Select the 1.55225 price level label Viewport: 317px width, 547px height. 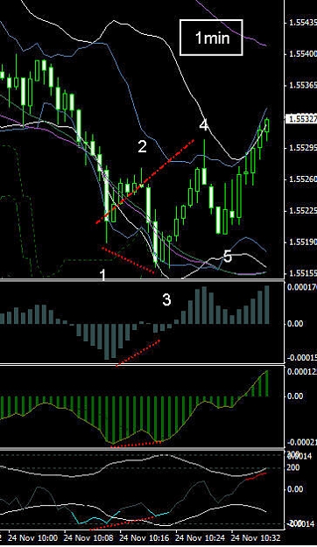click(x=303, y=211)
